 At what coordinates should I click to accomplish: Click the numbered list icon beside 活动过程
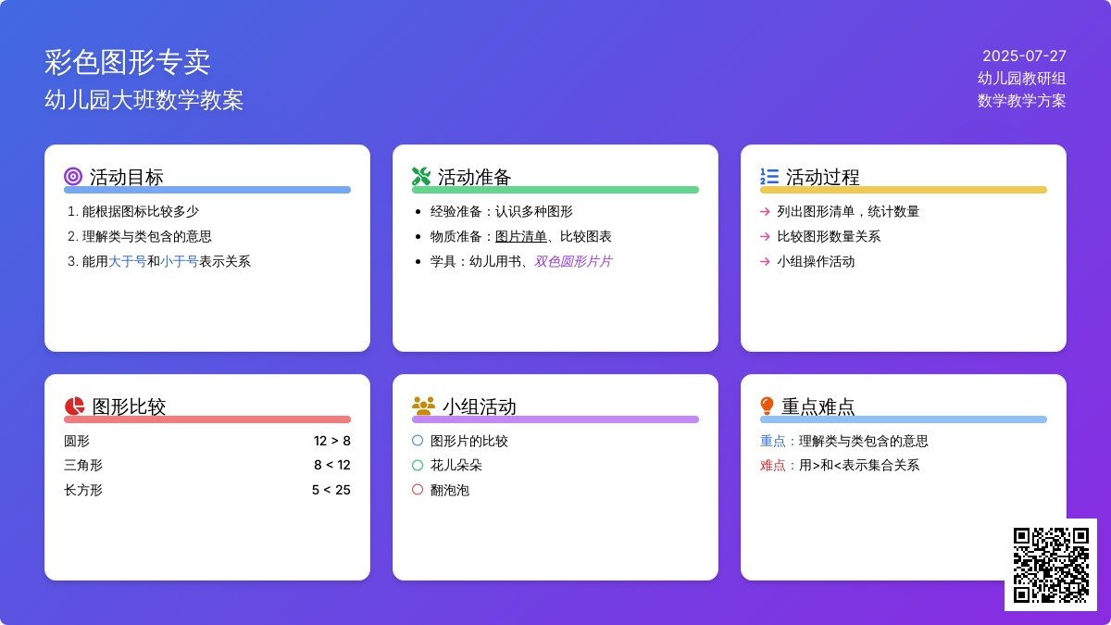(x=769, y=176)
